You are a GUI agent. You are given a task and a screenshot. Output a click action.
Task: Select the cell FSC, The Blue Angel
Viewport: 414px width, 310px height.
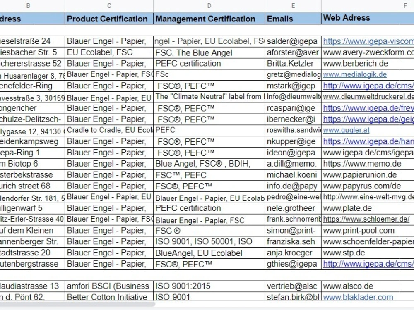[x=209, y=52]
